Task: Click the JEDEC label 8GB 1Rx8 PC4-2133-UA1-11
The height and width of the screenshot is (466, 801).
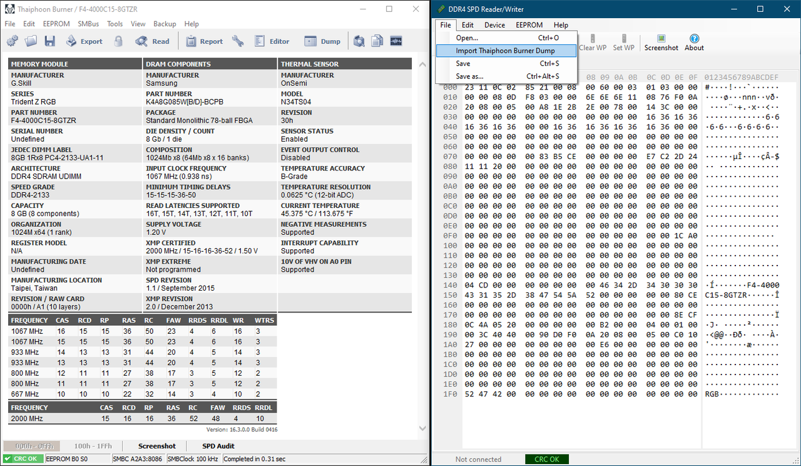Action: pos(57,158)
